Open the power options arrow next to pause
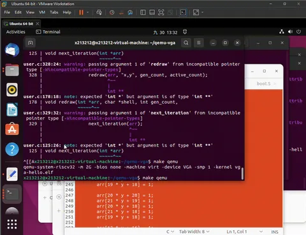The height and width of the screenshot is (235, 306). coord(88,13)
